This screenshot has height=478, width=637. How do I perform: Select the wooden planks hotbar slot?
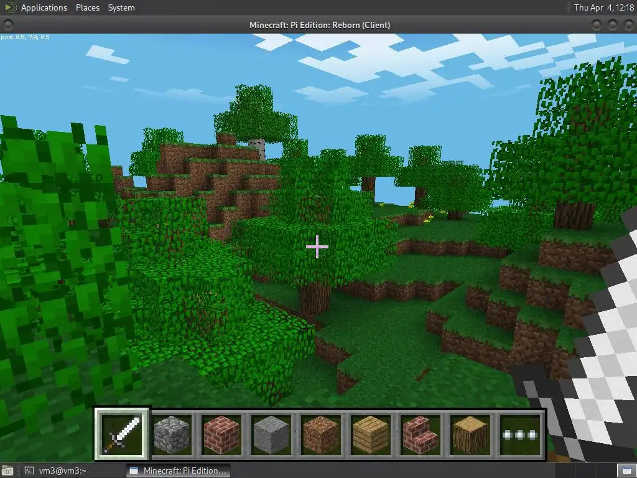click(x=370, y=434)
